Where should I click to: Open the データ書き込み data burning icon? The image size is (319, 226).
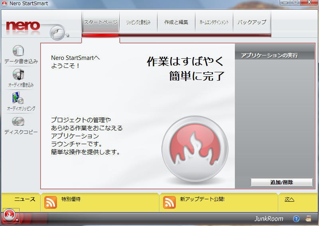tap(18, 51)
